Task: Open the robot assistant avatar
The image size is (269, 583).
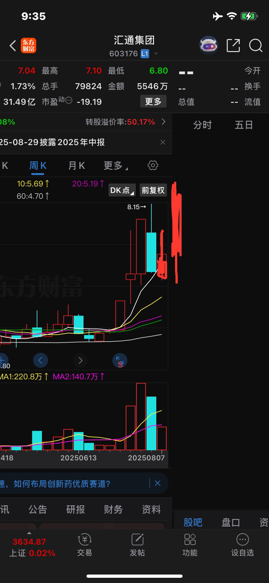Action: point(208,45)
